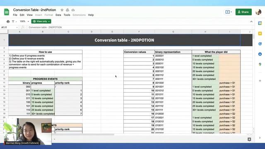Open the account profile avatar
This screenshot has width=265, height=149.
click(x=258, y=12)
